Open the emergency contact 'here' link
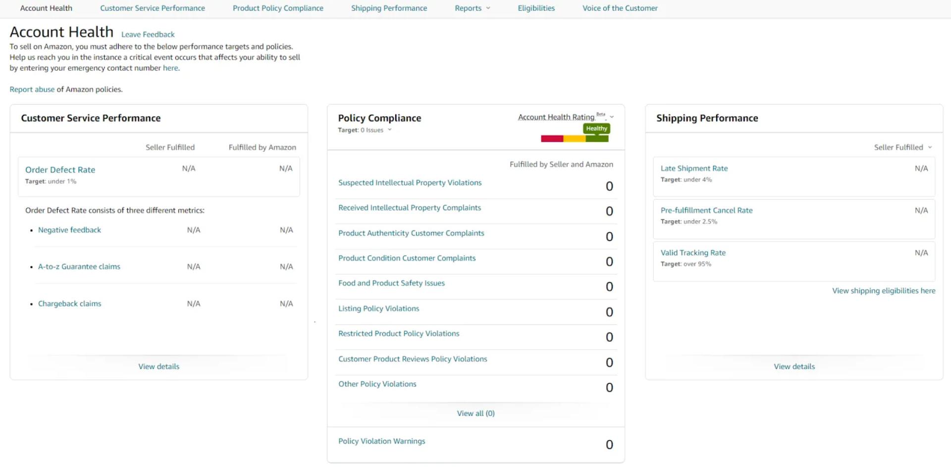The height and width of the screenshot is (467, 951). coord(170,68)
